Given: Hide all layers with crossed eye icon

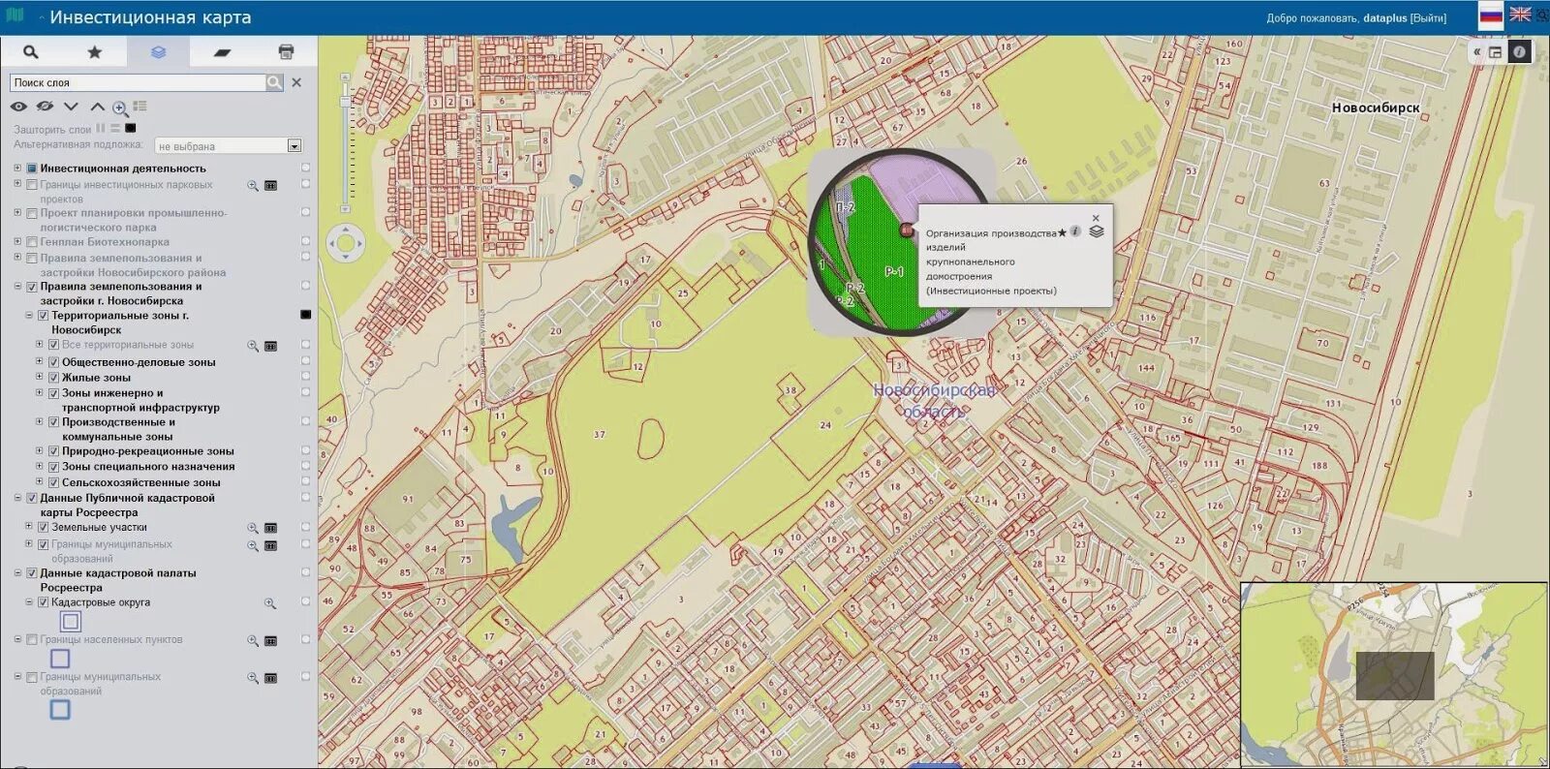Looking at the screenshot, I should click(45, 107).
